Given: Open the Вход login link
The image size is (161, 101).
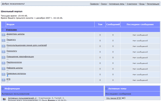Looking at the screenshot, I should 142,4.
